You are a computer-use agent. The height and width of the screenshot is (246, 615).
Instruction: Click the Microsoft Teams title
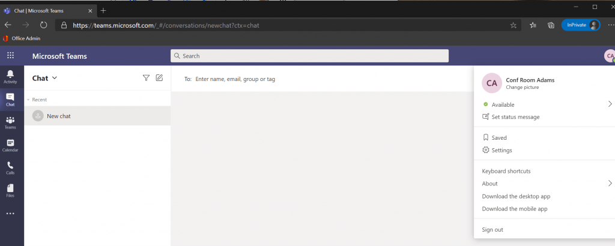pyautogui.click(x=59, y=56)
